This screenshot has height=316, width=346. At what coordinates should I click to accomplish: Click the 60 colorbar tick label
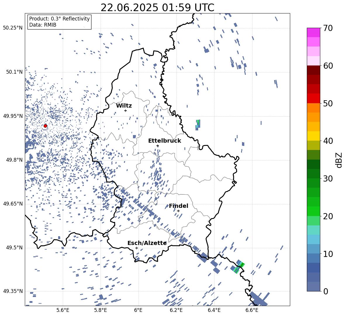point(328,66)
